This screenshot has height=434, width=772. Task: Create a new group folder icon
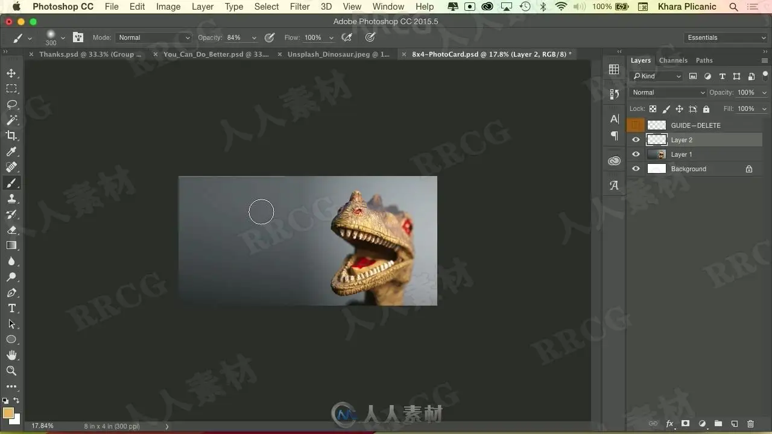(x=718, y=424)
